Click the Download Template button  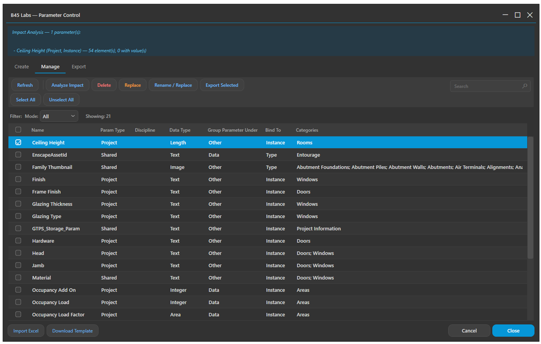(x=72, y=331)
